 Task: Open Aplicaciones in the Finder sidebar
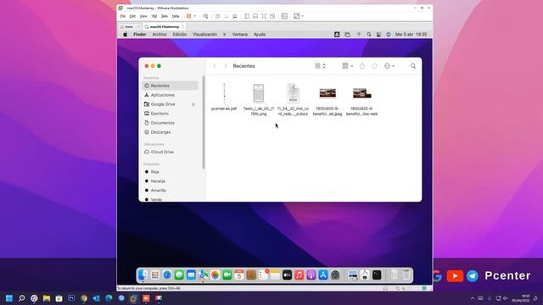click(170, 95)
